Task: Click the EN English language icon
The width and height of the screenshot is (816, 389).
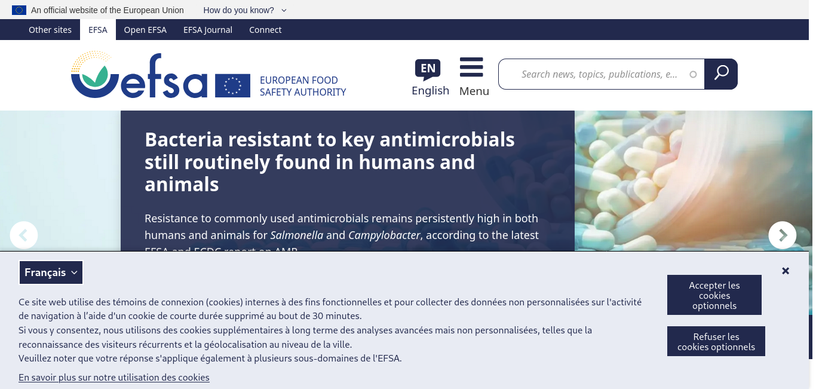Action: 428,69
